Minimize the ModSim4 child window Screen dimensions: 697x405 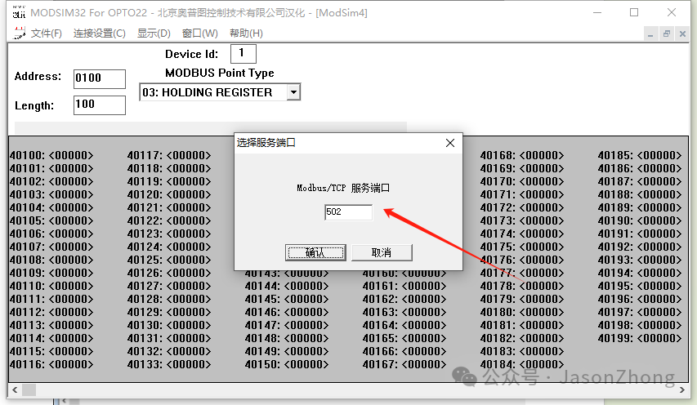point(650,33)
